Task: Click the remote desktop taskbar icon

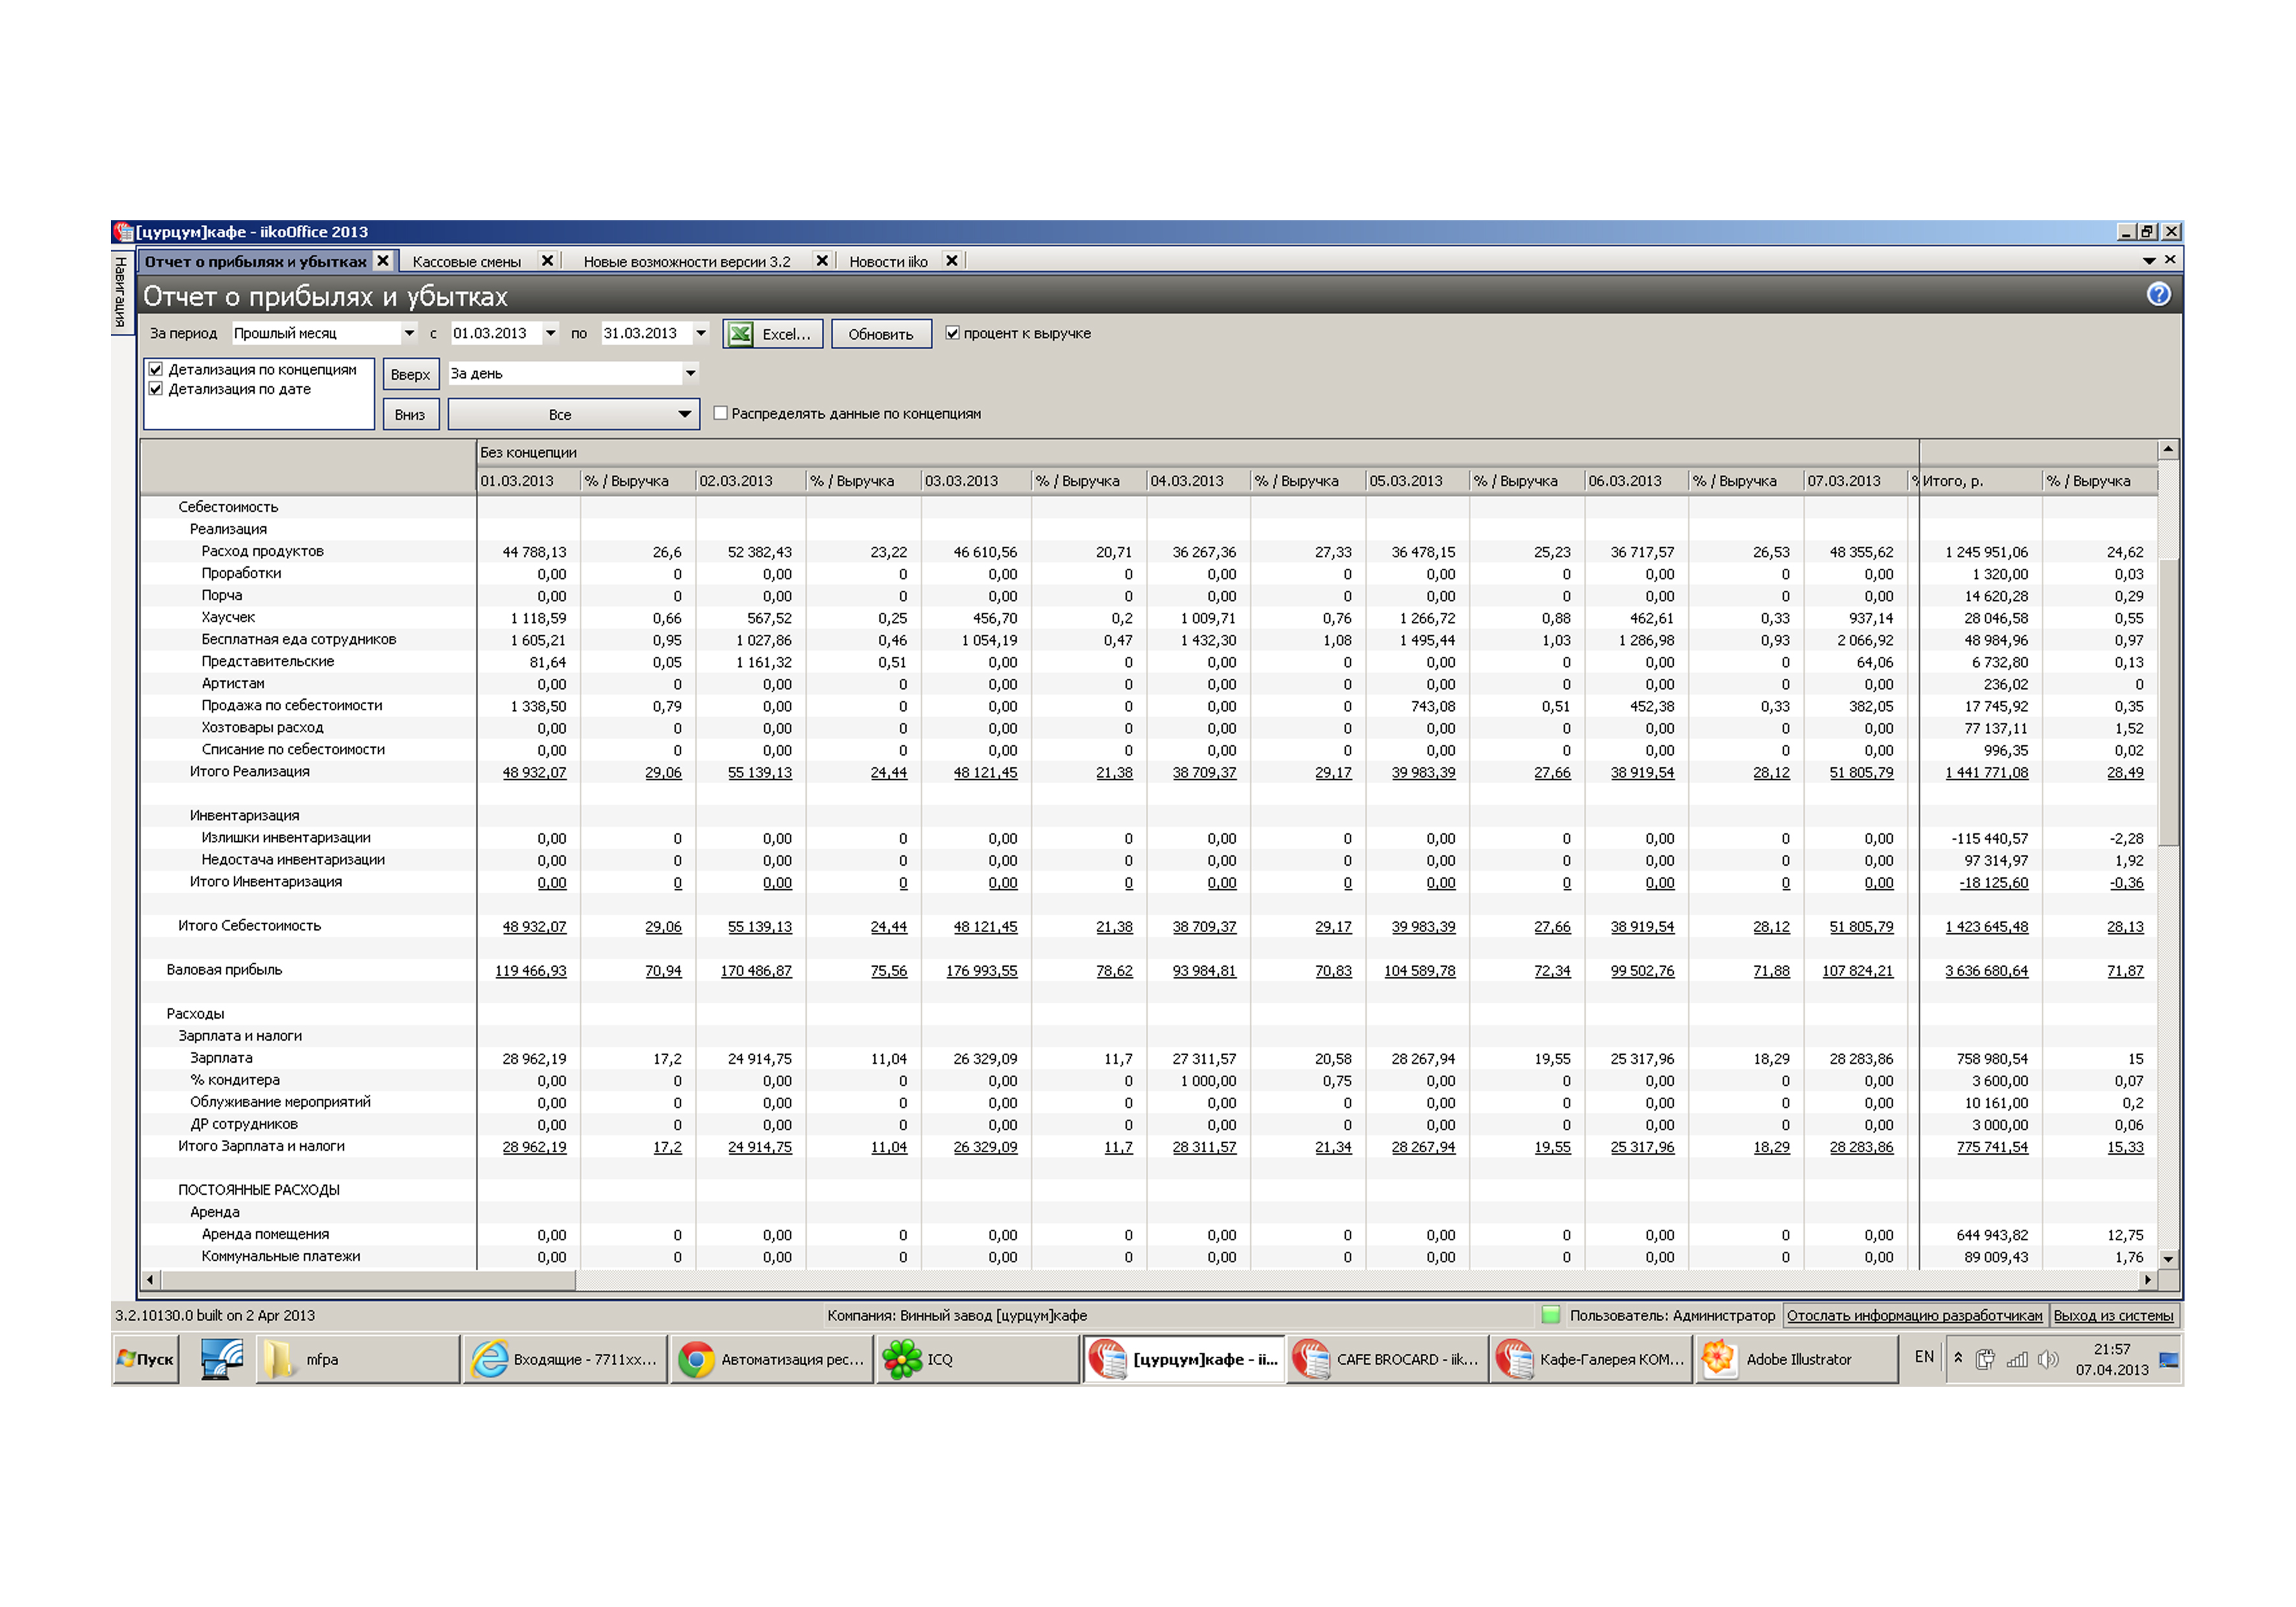Action: click(x=221, y=1360)
